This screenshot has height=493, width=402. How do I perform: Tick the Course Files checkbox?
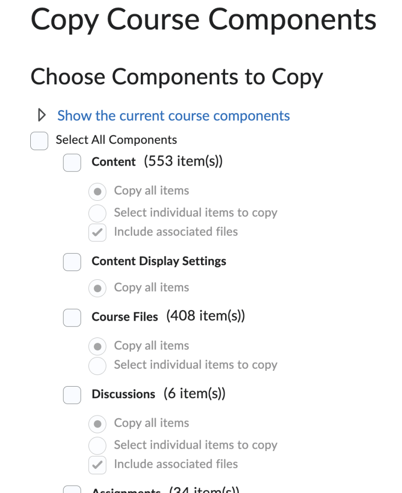point(72,317)
